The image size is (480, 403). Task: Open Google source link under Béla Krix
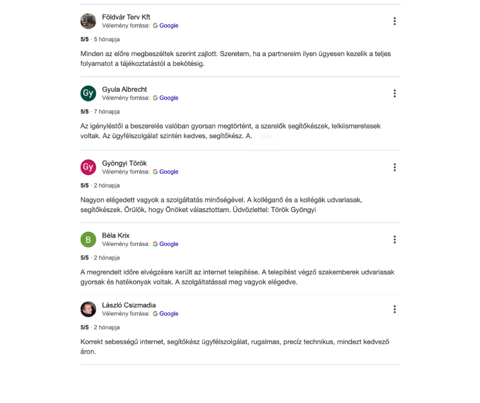165,244
